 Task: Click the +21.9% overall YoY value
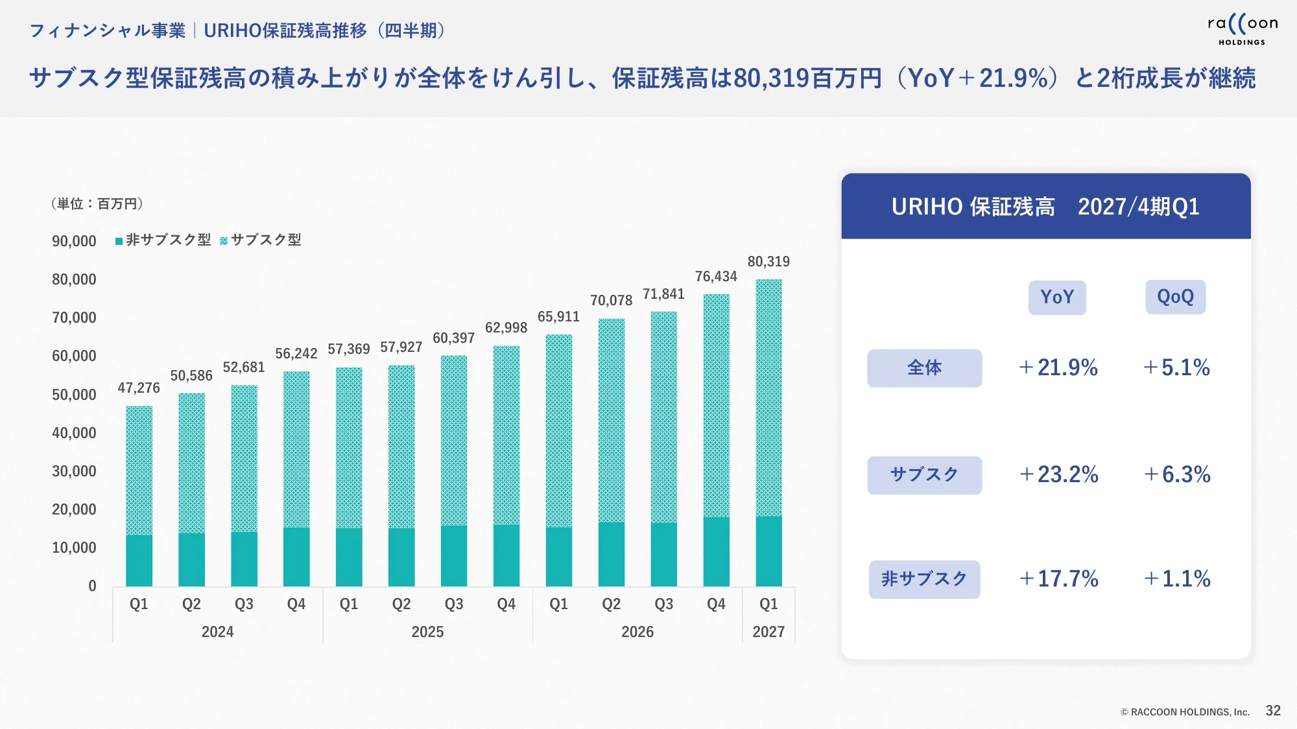tap(1058, 368)
